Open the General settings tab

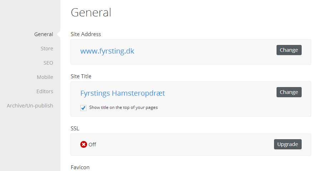44,34
